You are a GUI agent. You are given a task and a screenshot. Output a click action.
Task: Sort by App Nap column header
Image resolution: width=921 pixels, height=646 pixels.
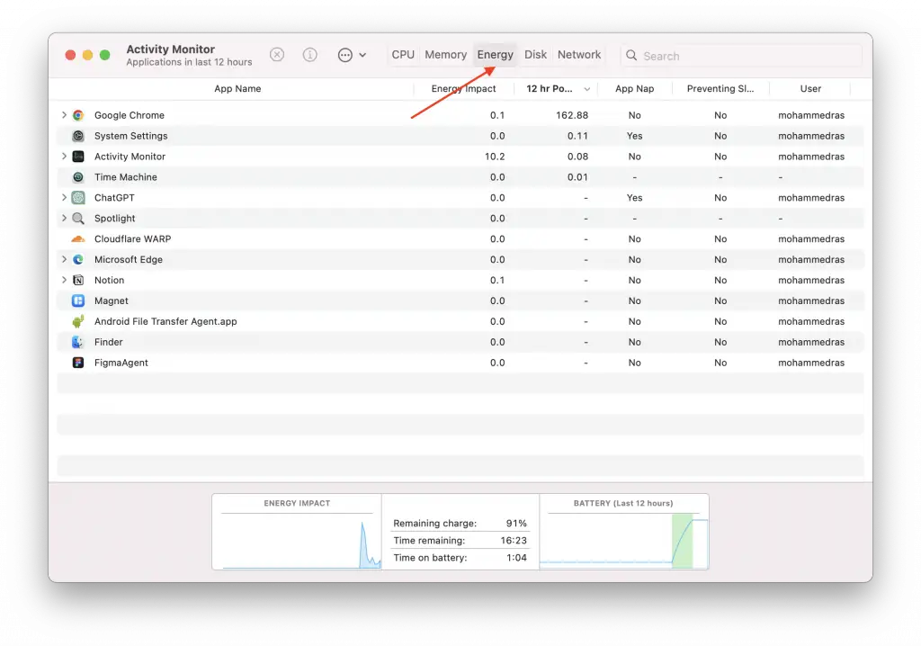click(634, 89)
